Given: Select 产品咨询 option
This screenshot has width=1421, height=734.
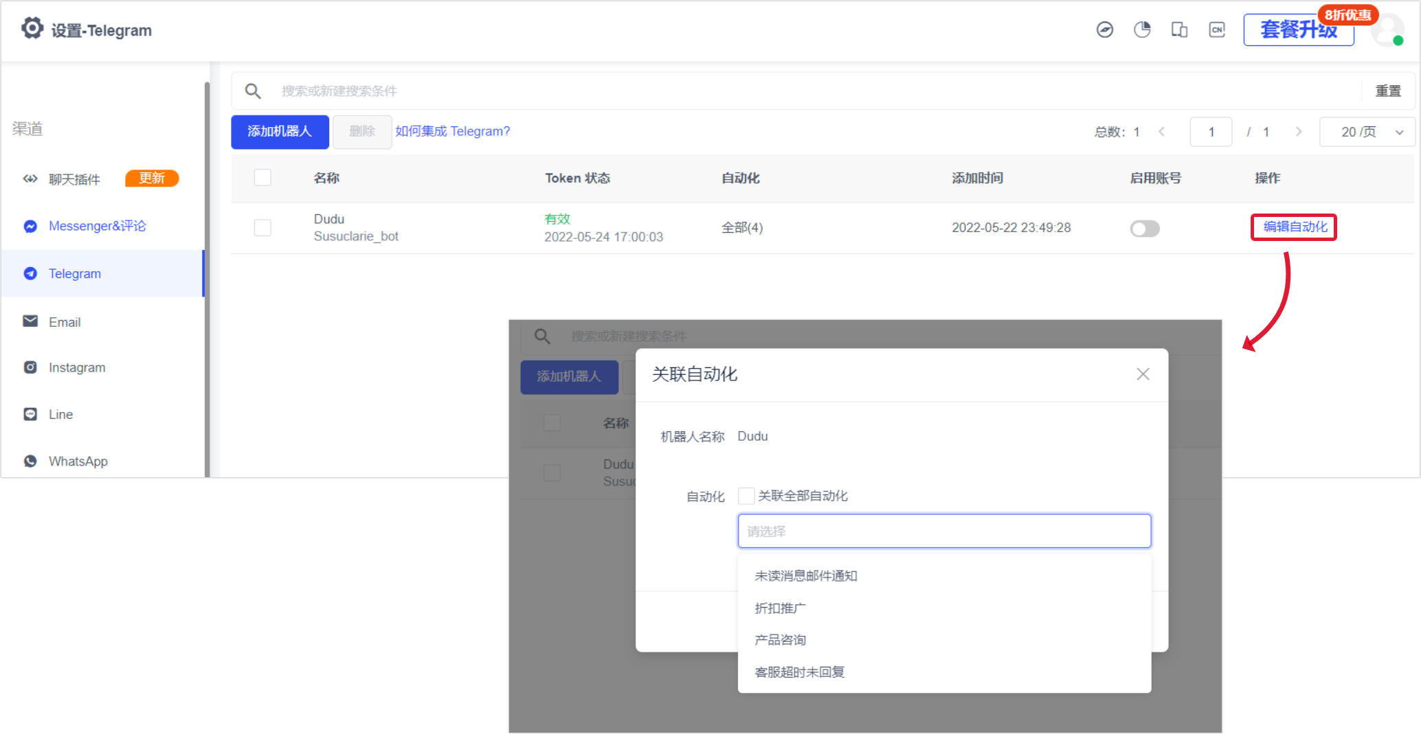Looking at the screenshot, I should coord(944,639).
